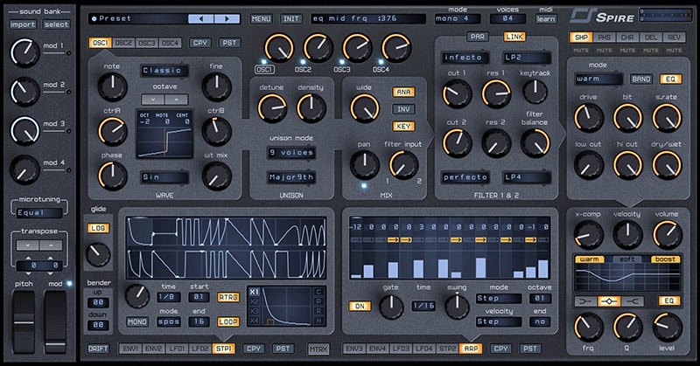Screen dimensions: 700x366
Task: Click the sound bank import button
Action: [x=23, y=24]
